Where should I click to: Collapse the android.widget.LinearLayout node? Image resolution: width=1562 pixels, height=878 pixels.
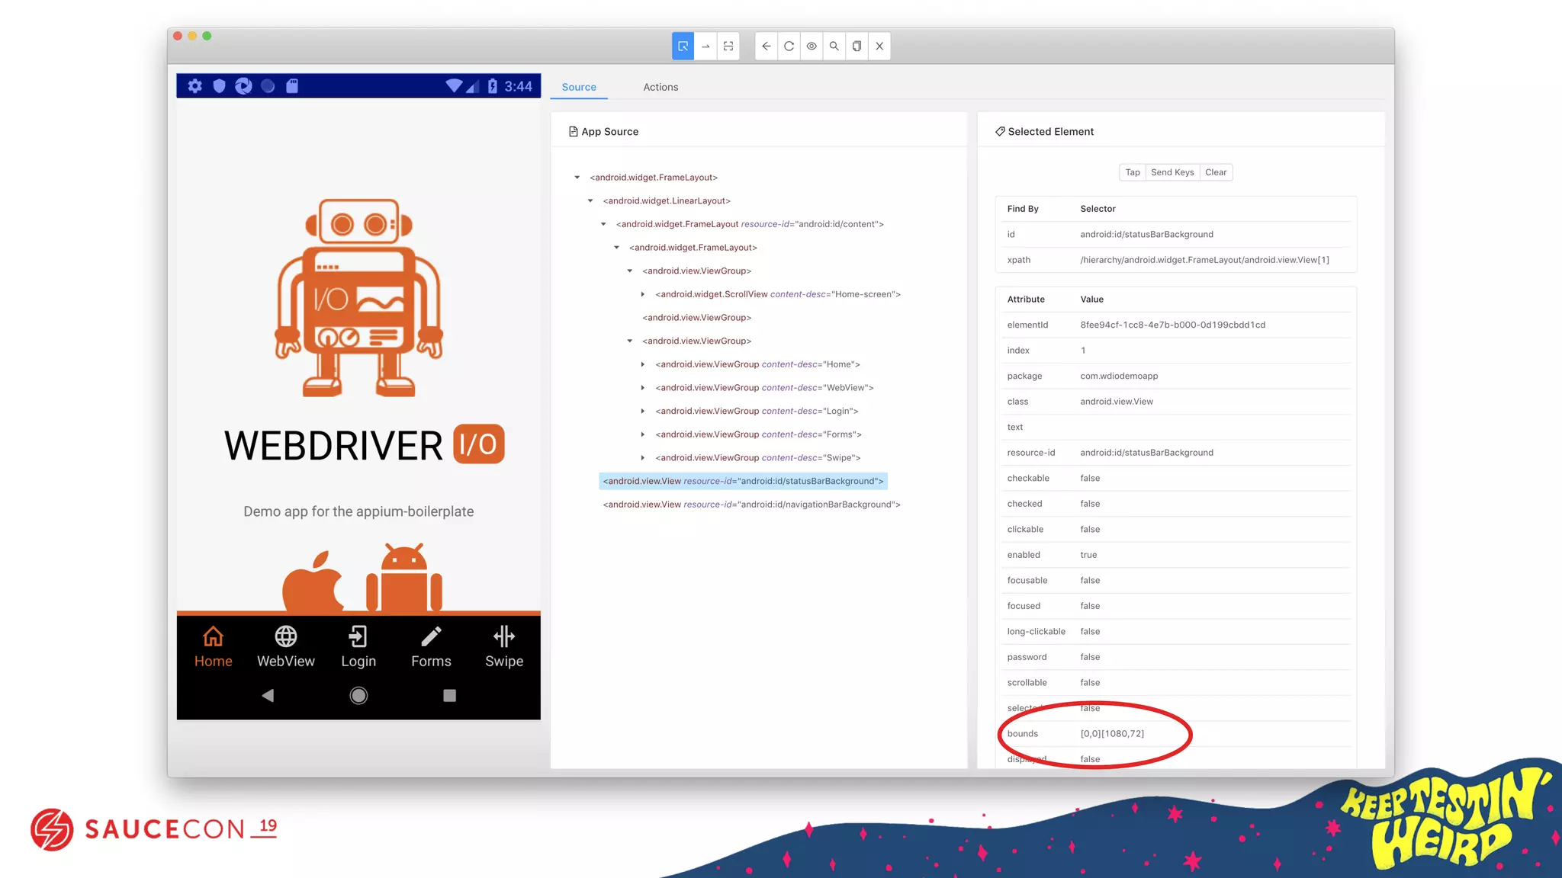[x=590, y=201]
